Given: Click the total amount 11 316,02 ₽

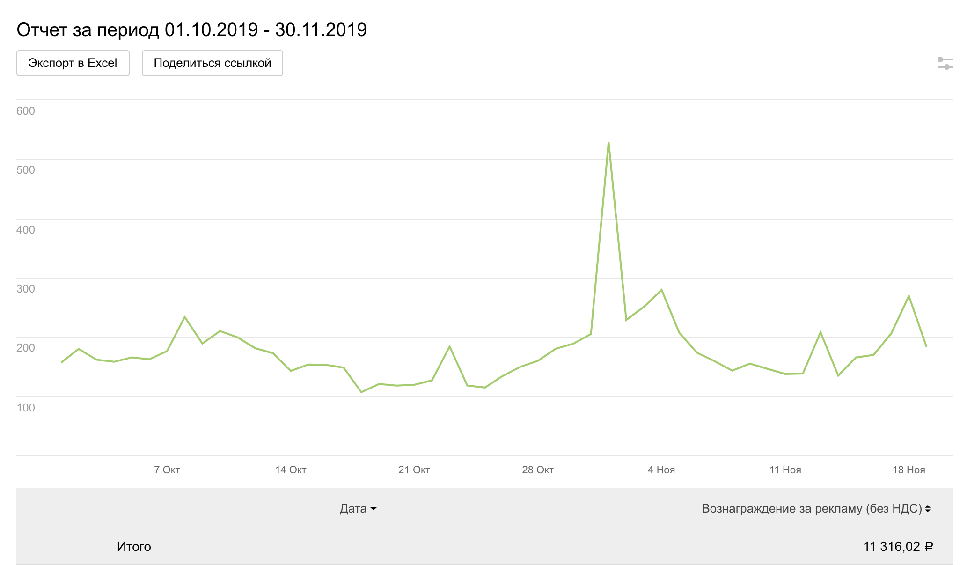Looking at the screenshot, I should click(x=897, y=547).
